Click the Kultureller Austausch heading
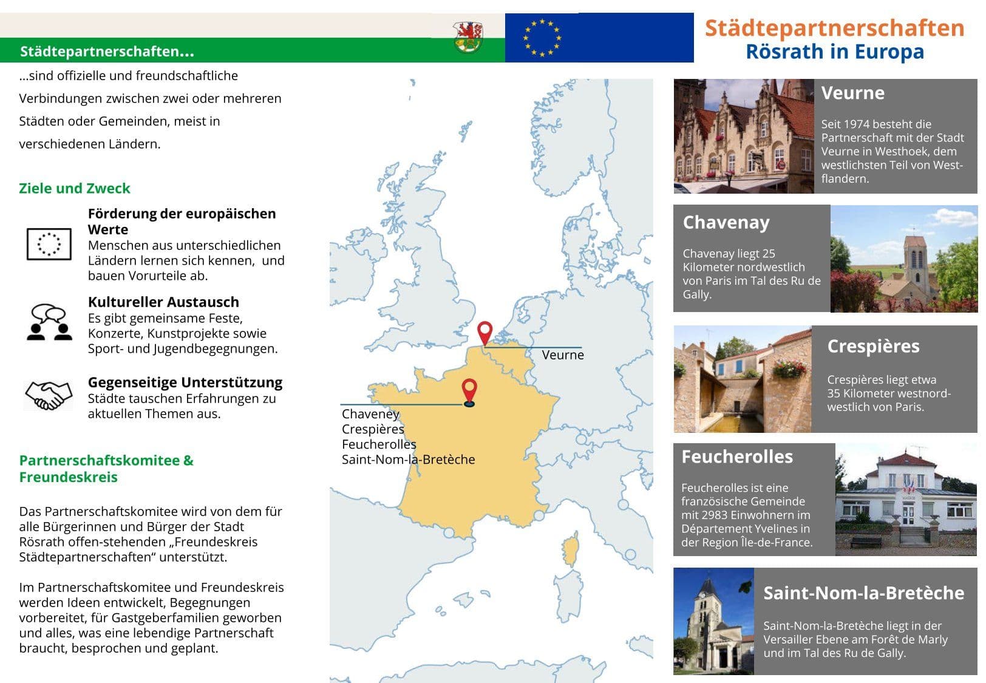This screenshot has width=986, height=683. [163, 302]
